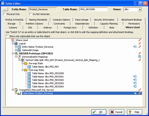Open Help for the Table Editor
The height and width of the screenshot is (116, 149).
[135, 112]
